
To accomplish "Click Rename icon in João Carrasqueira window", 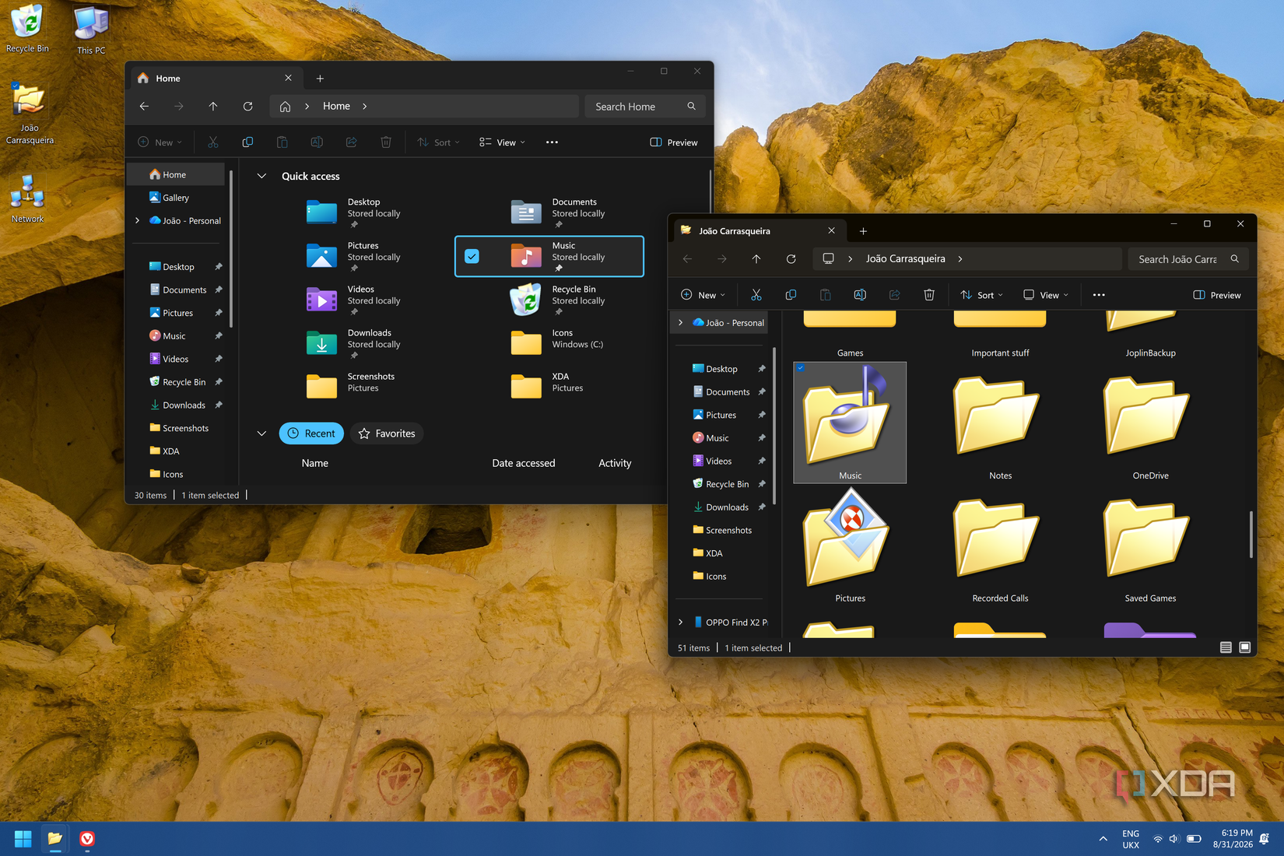I will click(x=860, y=295).
